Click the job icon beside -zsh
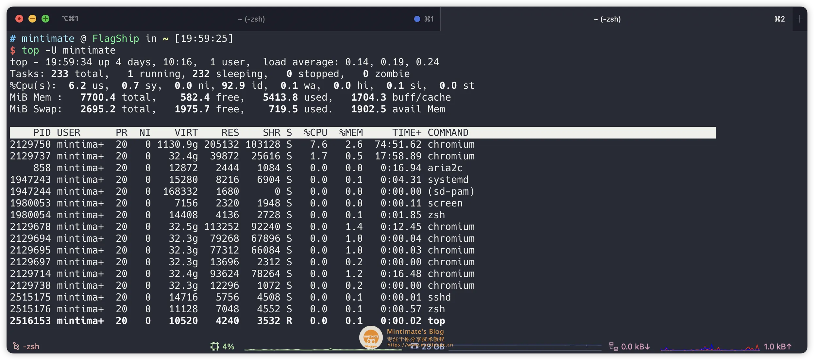The image size is (814, 360). click(16, 346)
